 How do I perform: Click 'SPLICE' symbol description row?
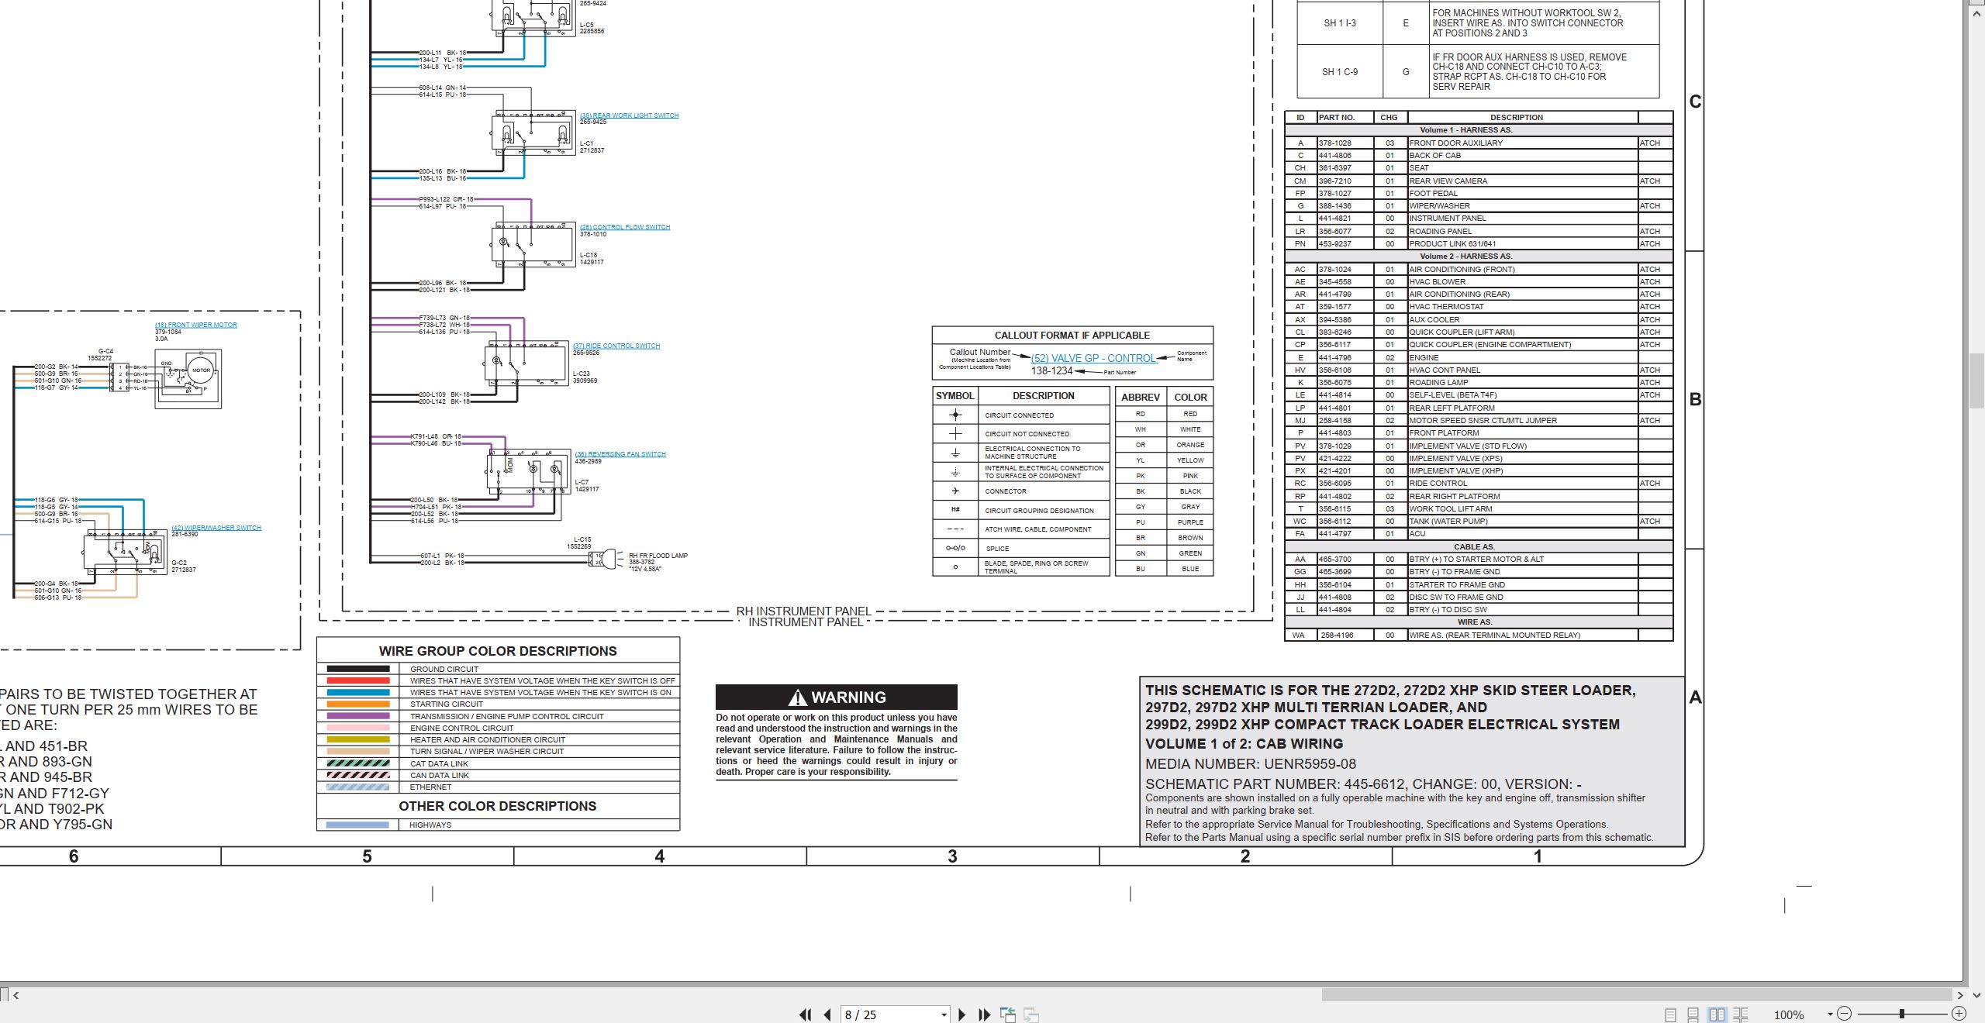tap(1021, 549)
